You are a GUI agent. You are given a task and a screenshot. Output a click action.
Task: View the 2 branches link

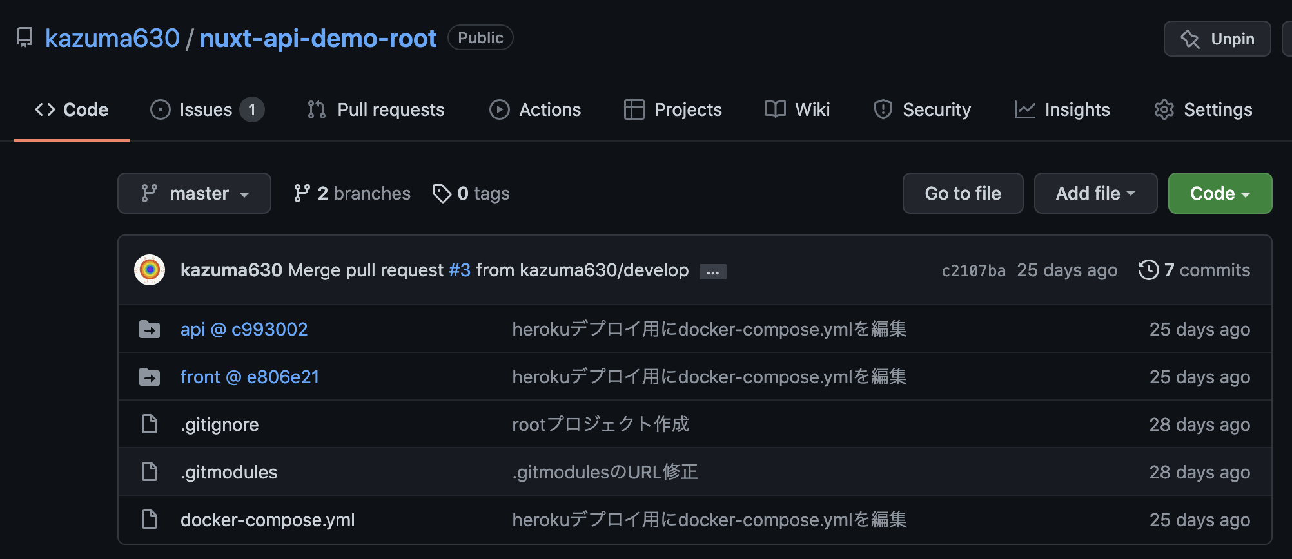(x=352, y=193)
